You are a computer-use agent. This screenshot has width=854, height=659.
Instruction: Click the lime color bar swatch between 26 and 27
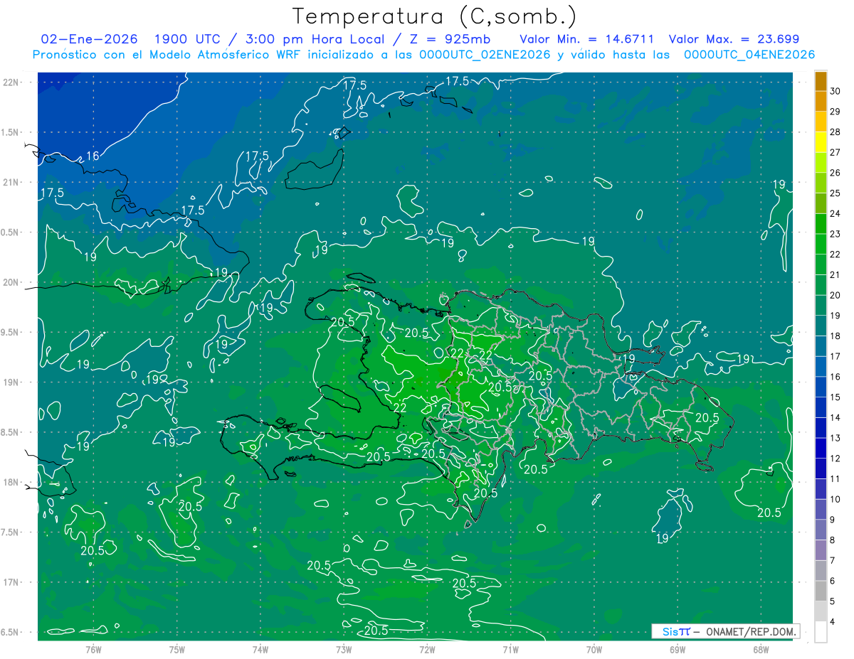[x=821, y=162]
